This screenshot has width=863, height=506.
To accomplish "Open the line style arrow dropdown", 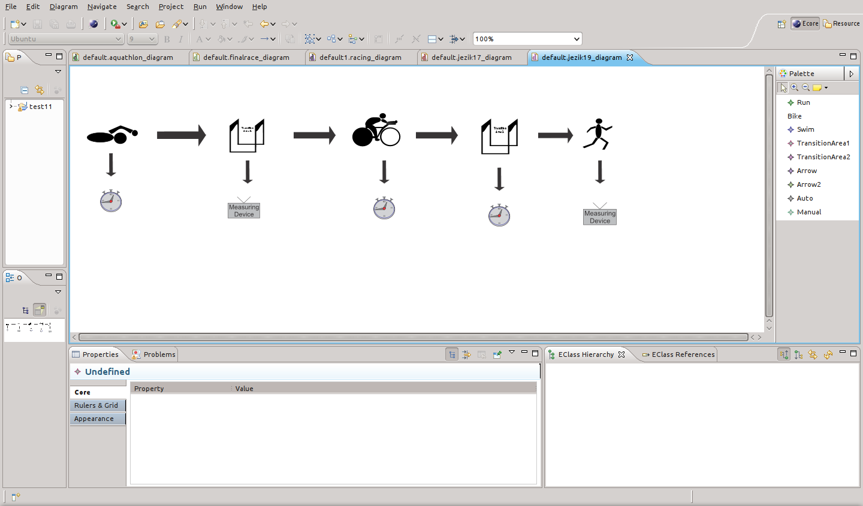I will (x=273, y=40).
